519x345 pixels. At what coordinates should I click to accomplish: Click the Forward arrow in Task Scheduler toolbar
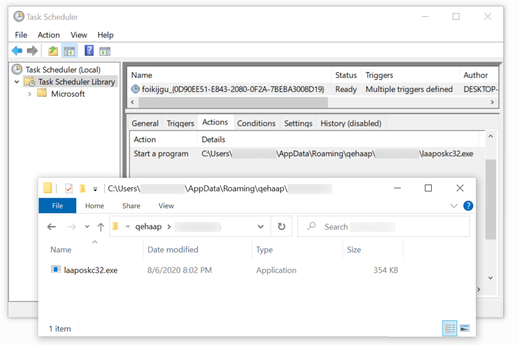click(32, 51)
